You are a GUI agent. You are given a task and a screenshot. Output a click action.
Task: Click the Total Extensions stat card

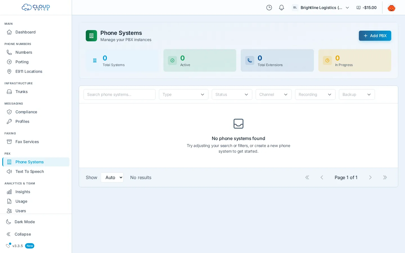(277, 60)
